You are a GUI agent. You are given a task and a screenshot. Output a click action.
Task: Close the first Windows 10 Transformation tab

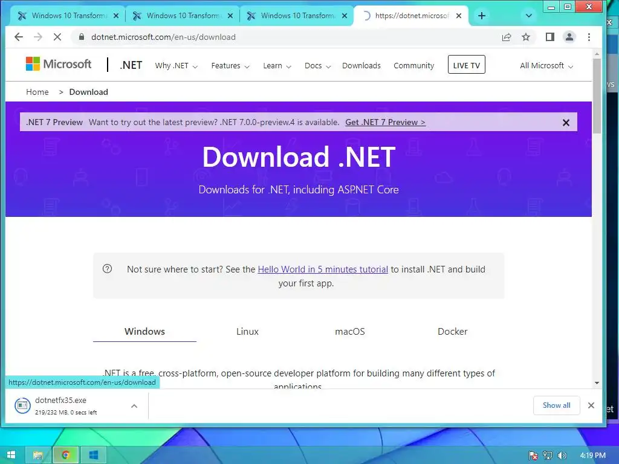tap(115, 16)
